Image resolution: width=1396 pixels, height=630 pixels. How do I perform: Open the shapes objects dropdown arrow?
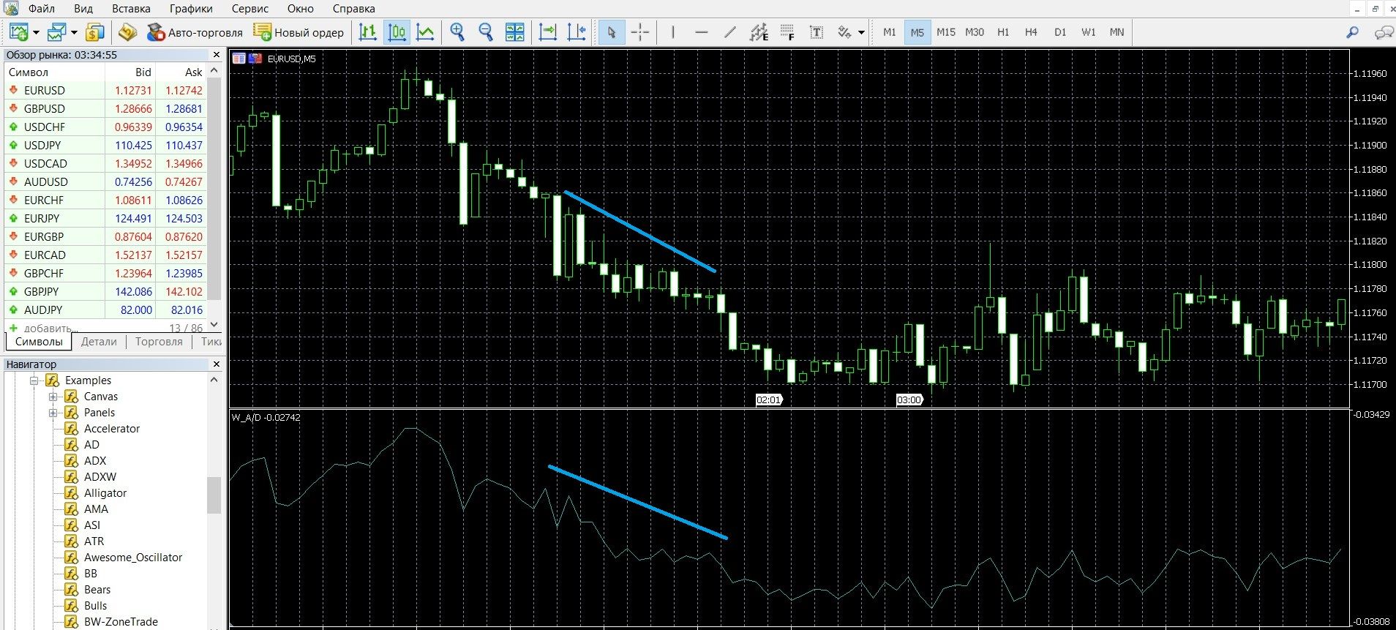click(x=861, y=32)
